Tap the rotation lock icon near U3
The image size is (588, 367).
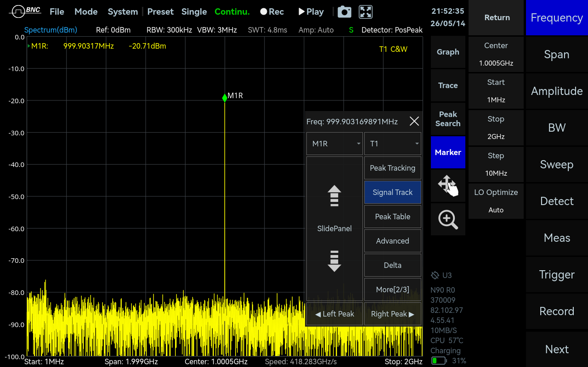coord(435,275)
